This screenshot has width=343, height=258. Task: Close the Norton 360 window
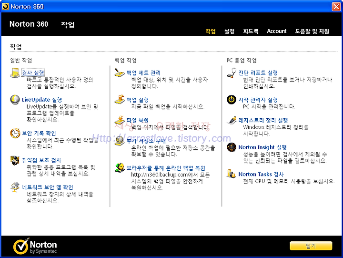click(336, 7)
